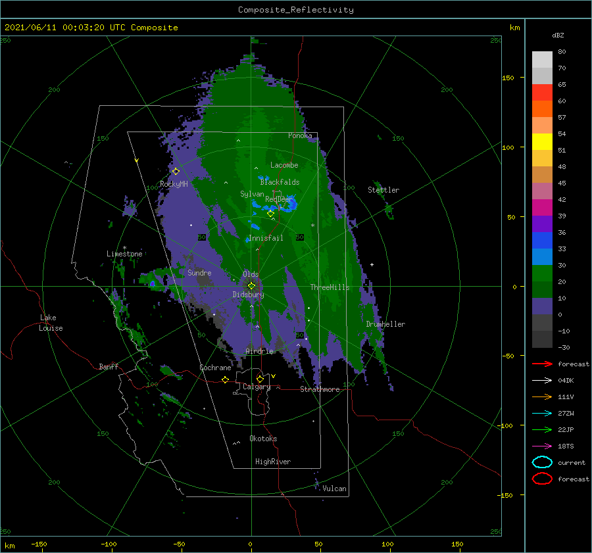The width and height of the screenshot is (592, 553).
Task: Click the cyan current ellipse legend icon
Action: point(542,462)
